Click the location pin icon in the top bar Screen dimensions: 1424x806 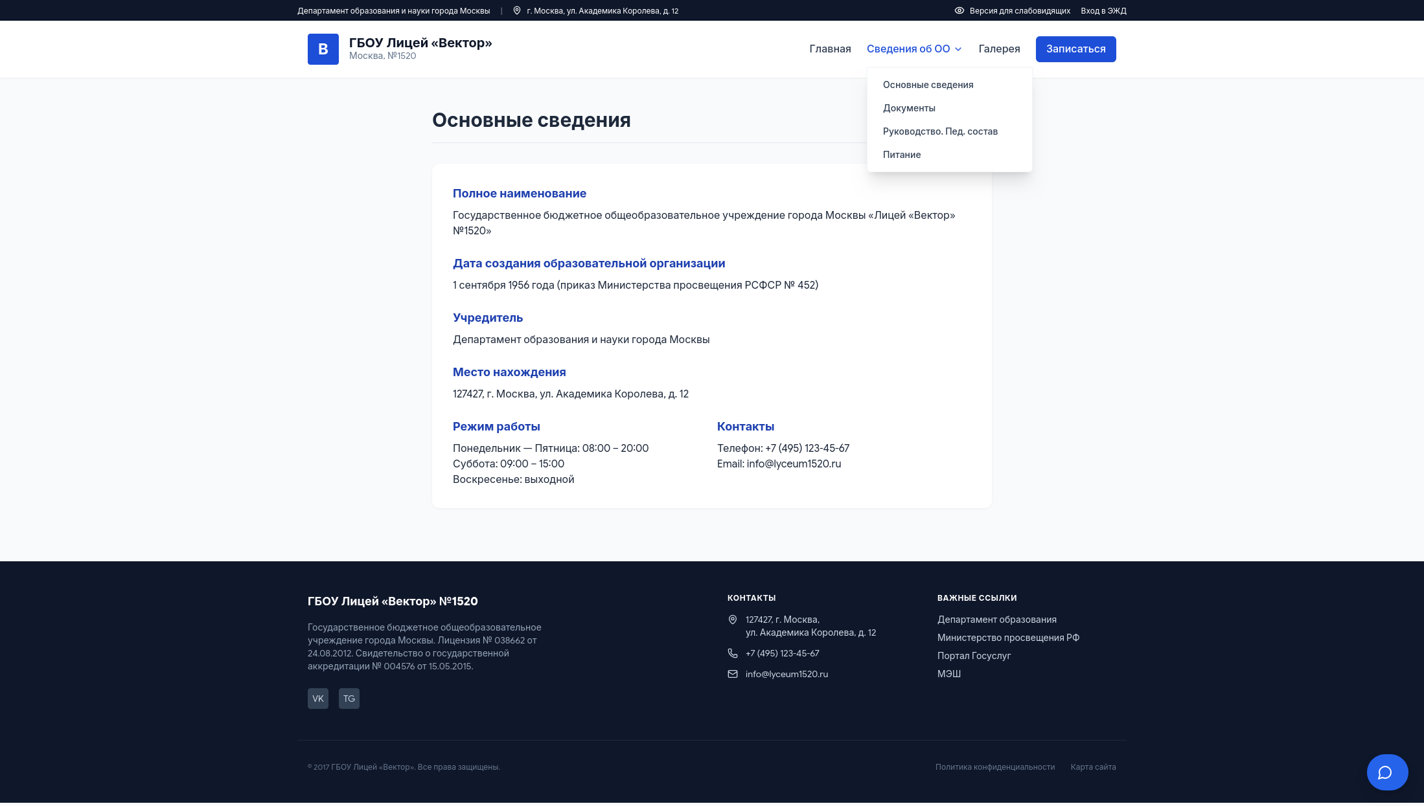pos(516,11)
